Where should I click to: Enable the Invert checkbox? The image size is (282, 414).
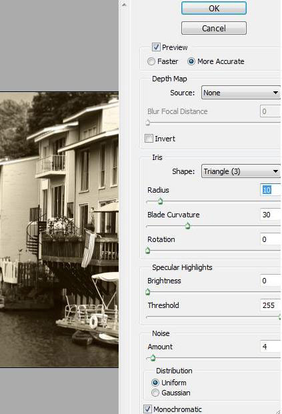coord(149,139)
